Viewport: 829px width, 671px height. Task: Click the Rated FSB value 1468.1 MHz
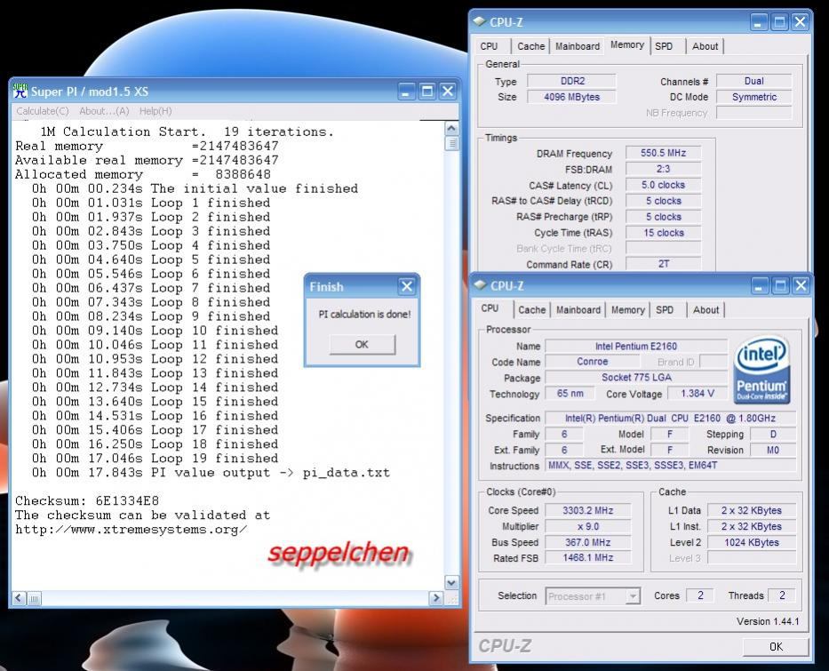[588, 557]
